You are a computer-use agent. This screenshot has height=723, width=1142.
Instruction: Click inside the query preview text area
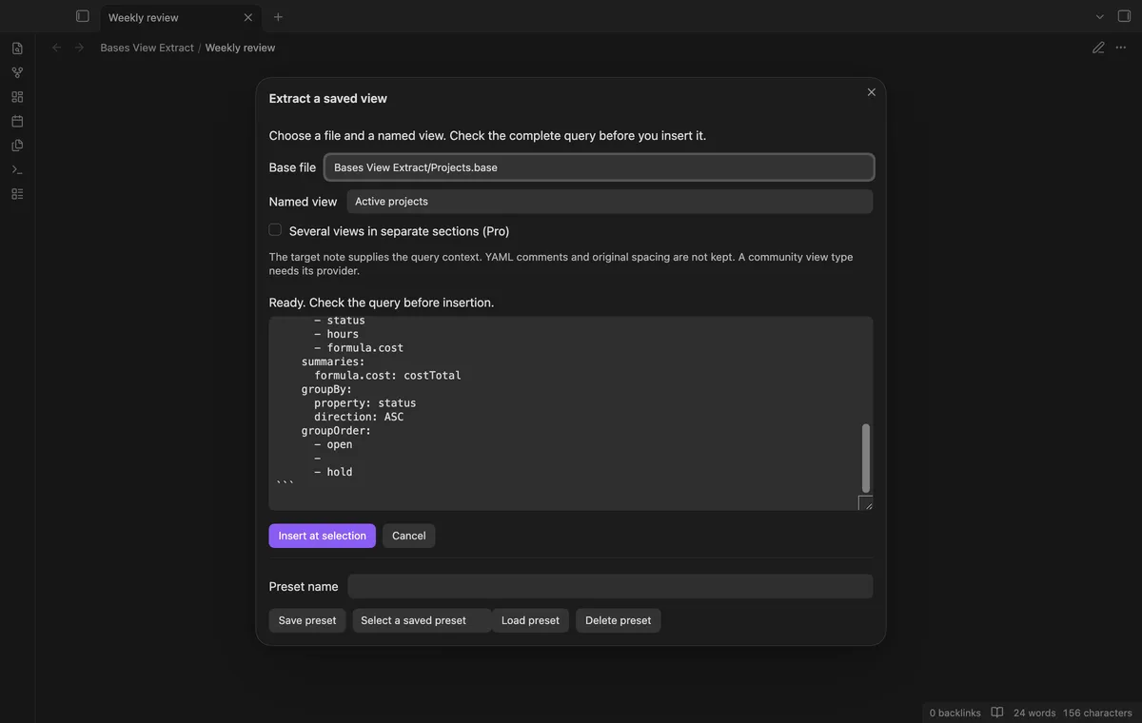pyautogui.click(x=570, y=413)
